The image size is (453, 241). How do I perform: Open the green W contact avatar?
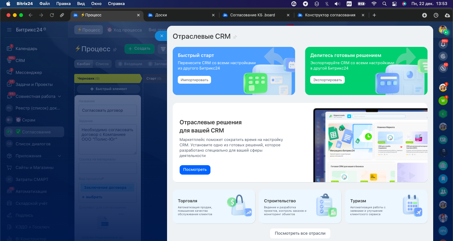(443, 101)
